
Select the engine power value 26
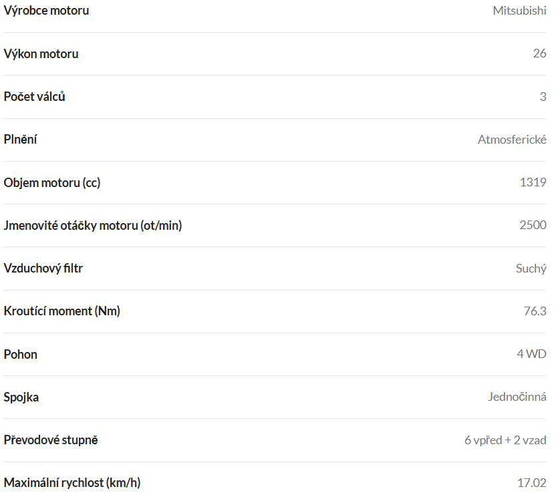click(x=539, y=53)
